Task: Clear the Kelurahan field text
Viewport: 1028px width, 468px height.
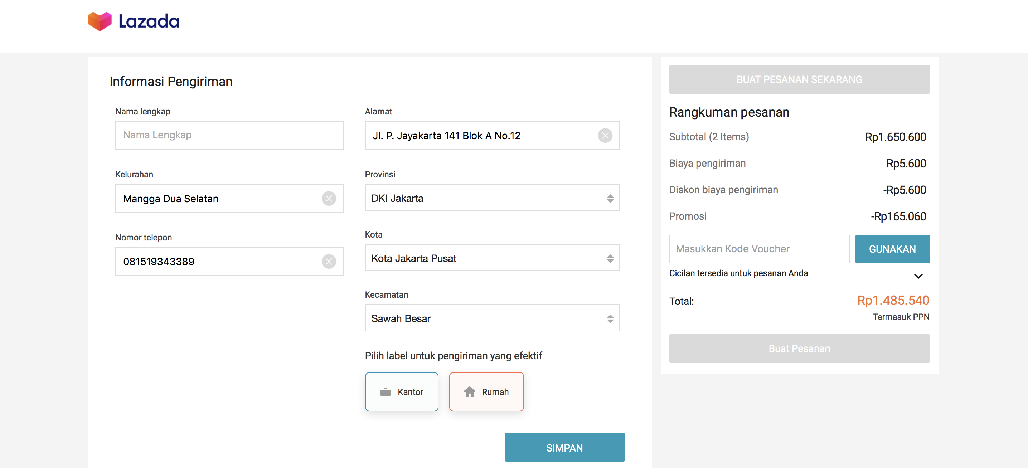Action: (329, 198)
